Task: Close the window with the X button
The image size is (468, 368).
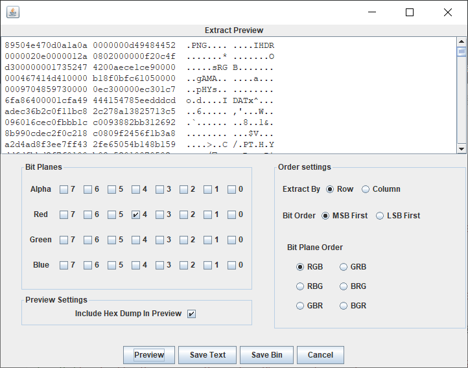Action: tap(448, 12)
